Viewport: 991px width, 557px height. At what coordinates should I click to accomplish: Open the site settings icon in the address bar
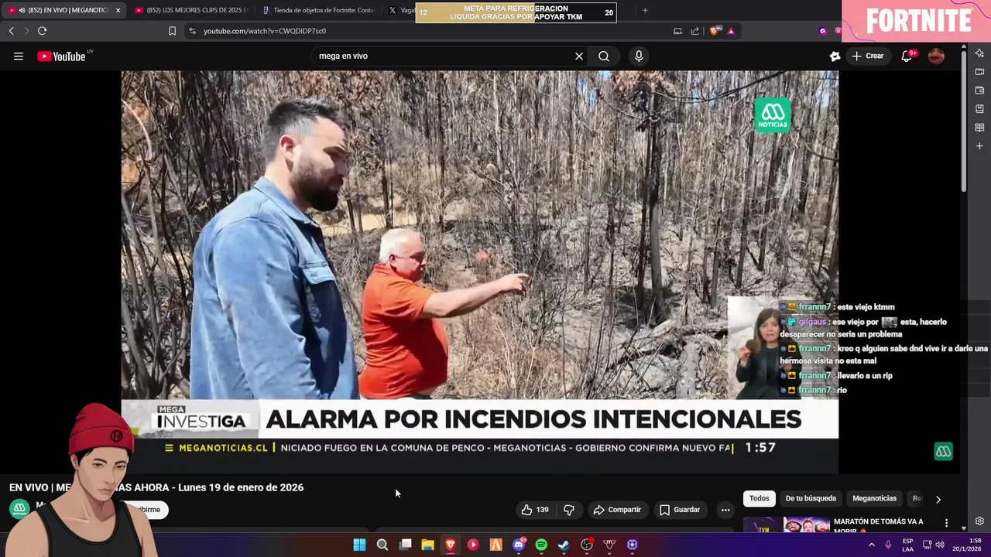[192, 31]
